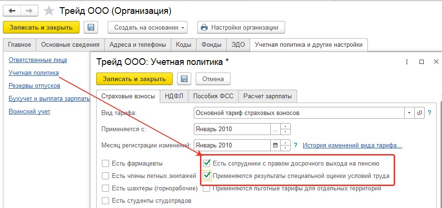Enable the 'Есть фармацевты' checkbox

click(x=105, y=163)
